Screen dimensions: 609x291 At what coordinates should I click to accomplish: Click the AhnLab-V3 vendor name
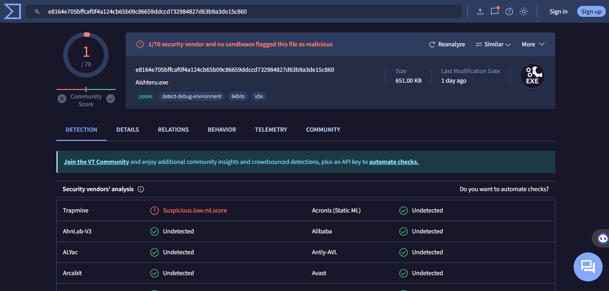pyautogui.click(x=77, y=232)
